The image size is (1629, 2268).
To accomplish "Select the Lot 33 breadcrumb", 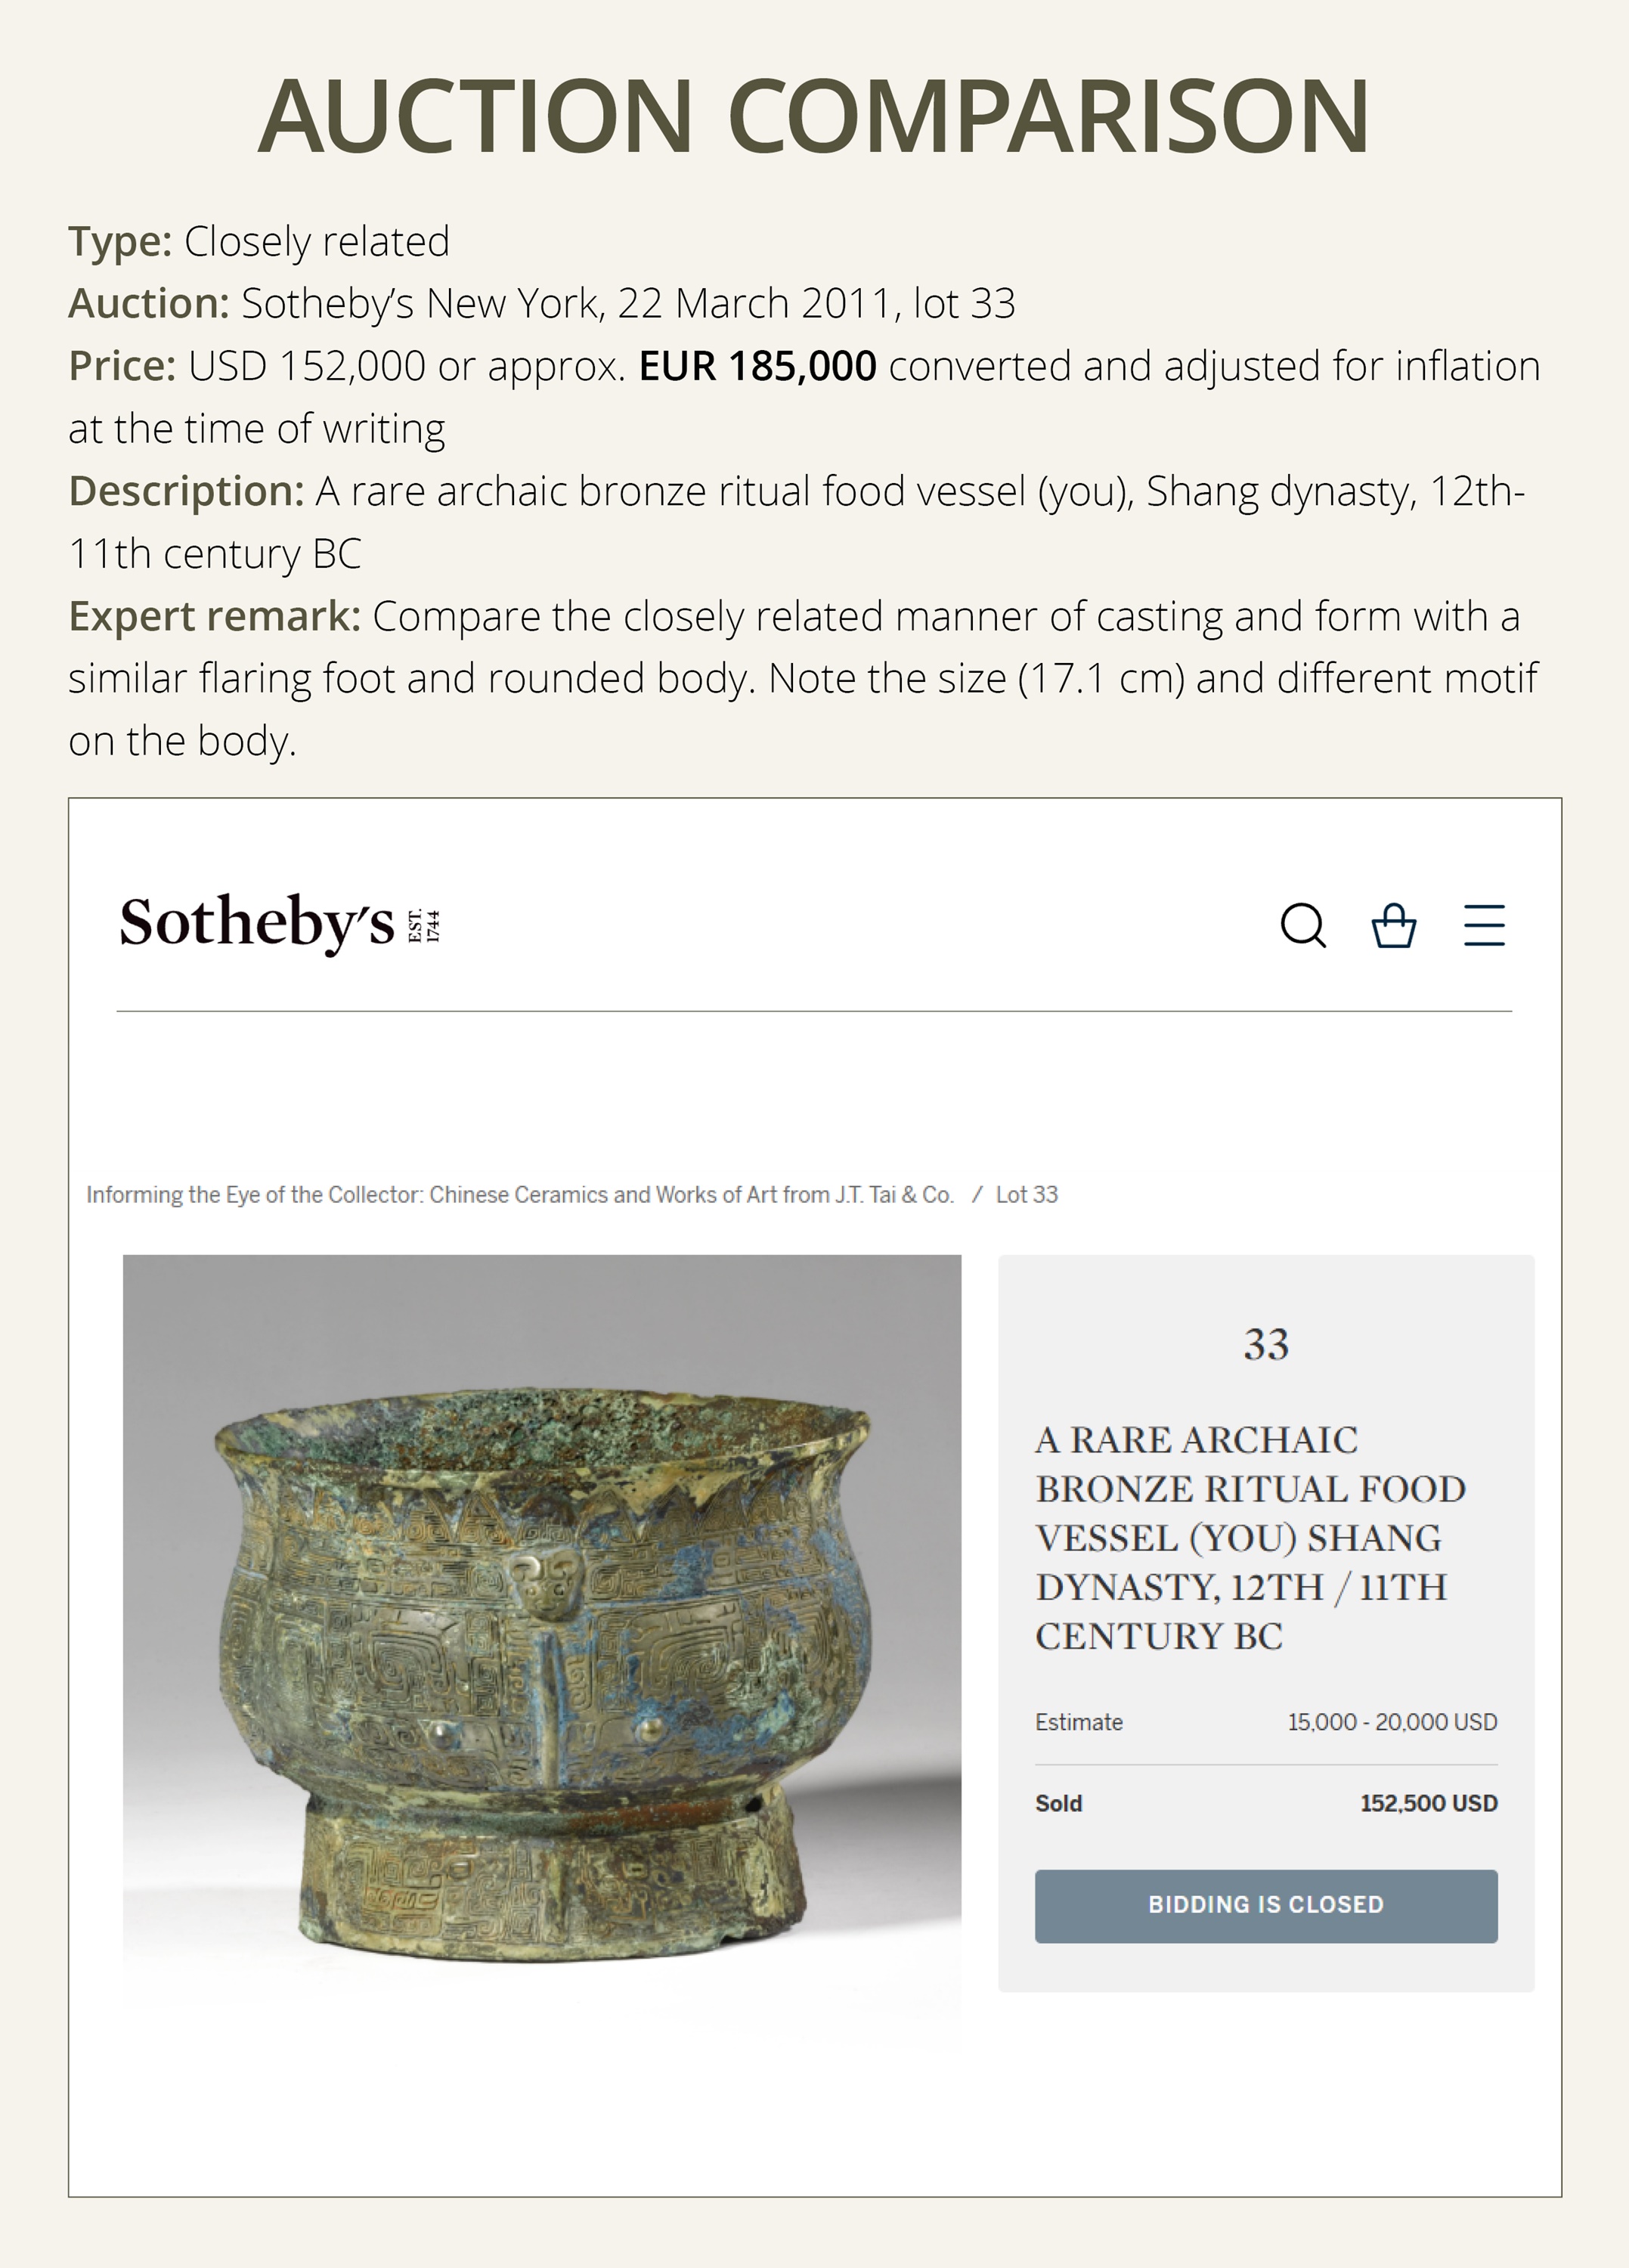I will 1026,1194.
